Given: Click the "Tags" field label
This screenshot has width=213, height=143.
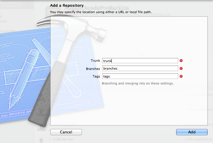Looking at the screenshot, I should [x=96, y=76].
